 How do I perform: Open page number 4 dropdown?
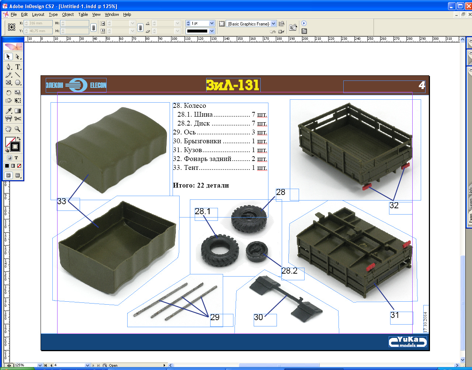tap(87, 366)
